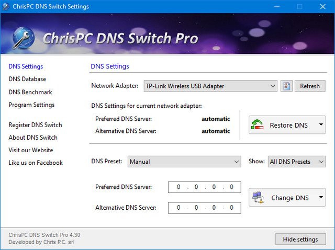Viewport: 335px width, 250px height.
Task: Refresh the network adapter list
Action: tap(310, 86)
